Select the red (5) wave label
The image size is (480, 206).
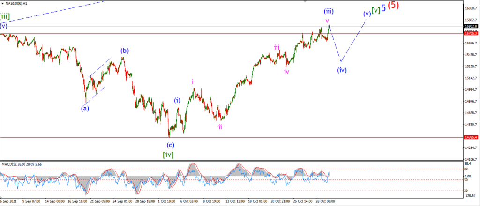(x=393, y=6)
